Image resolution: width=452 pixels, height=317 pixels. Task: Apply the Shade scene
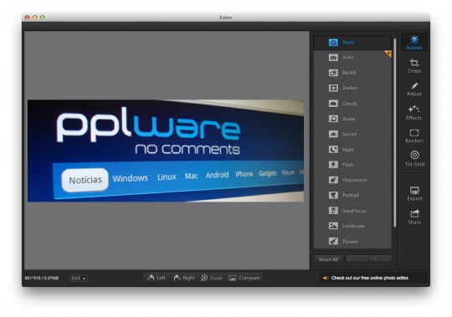tap(352, 119)
